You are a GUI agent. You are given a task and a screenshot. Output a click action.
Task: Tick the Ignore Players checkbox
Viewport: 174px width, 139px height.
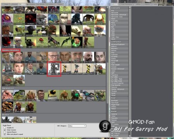pos(5,132)
